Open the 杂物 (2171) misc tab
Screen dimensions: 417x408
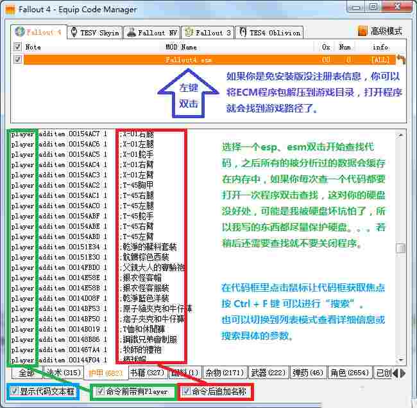(x=225, y=373)
